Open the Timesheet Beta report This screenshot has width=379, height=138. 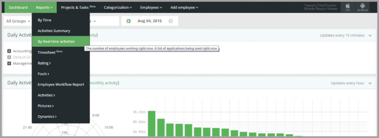(x=61, y=52)
